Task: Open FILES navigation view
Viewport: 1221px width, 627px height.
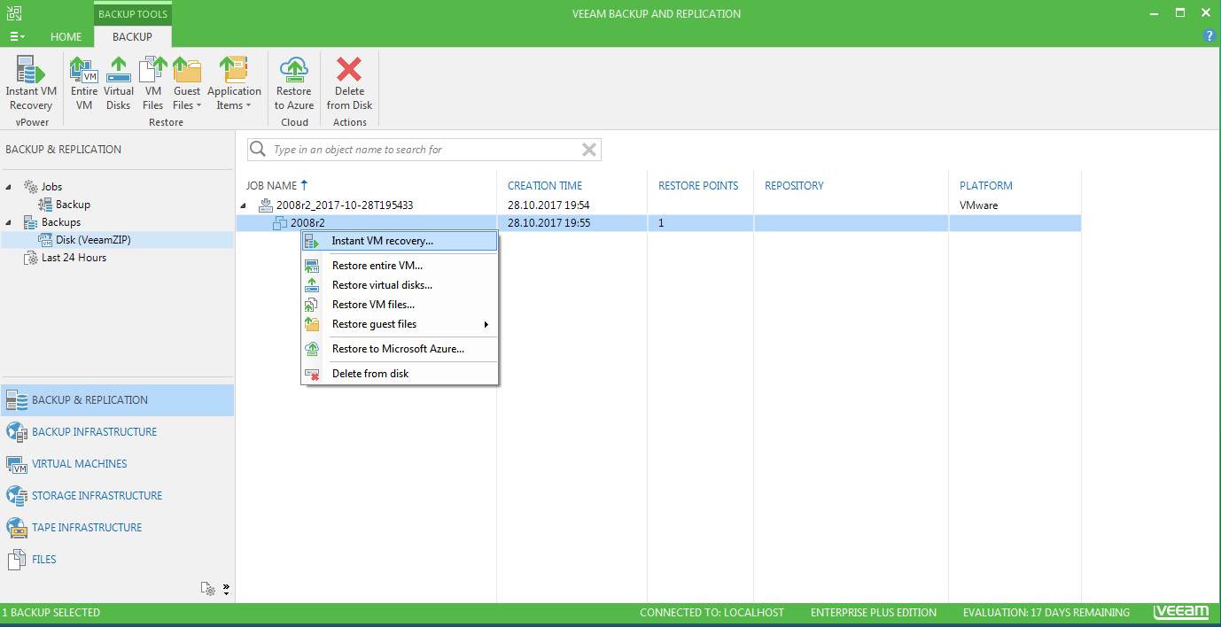Action: 117,560
